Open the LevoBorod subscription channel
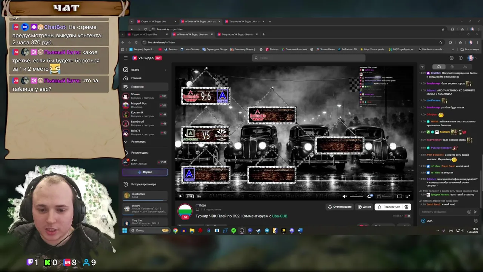Image resolution: width=483 pixels, height=272 pixels. [145, 123]
